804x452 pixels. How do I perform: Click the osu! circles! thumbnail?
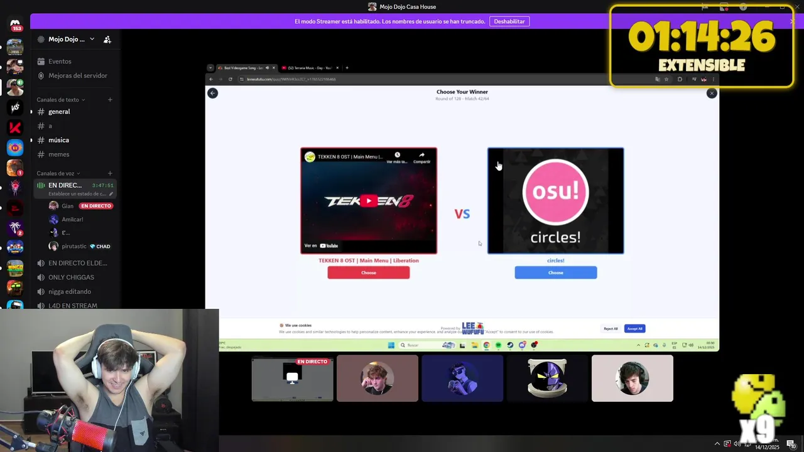pos(556,201)
